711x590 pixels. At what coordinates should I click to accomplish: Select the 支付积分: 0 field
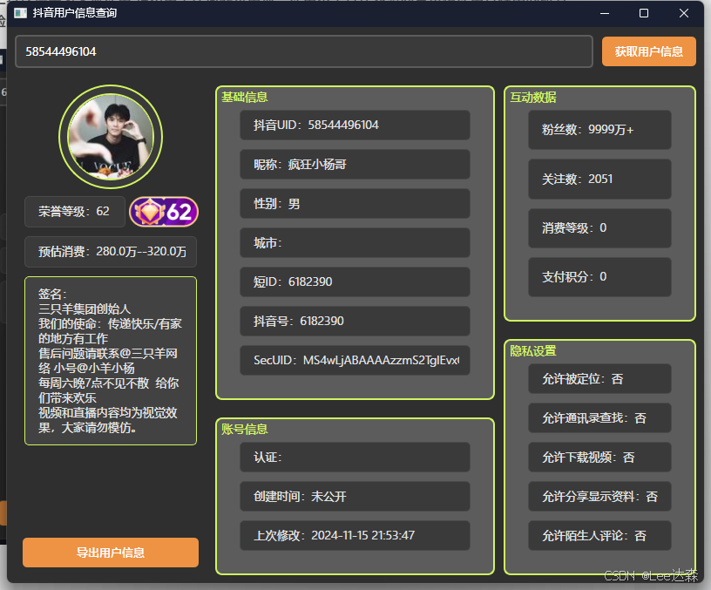coord(599,277)
